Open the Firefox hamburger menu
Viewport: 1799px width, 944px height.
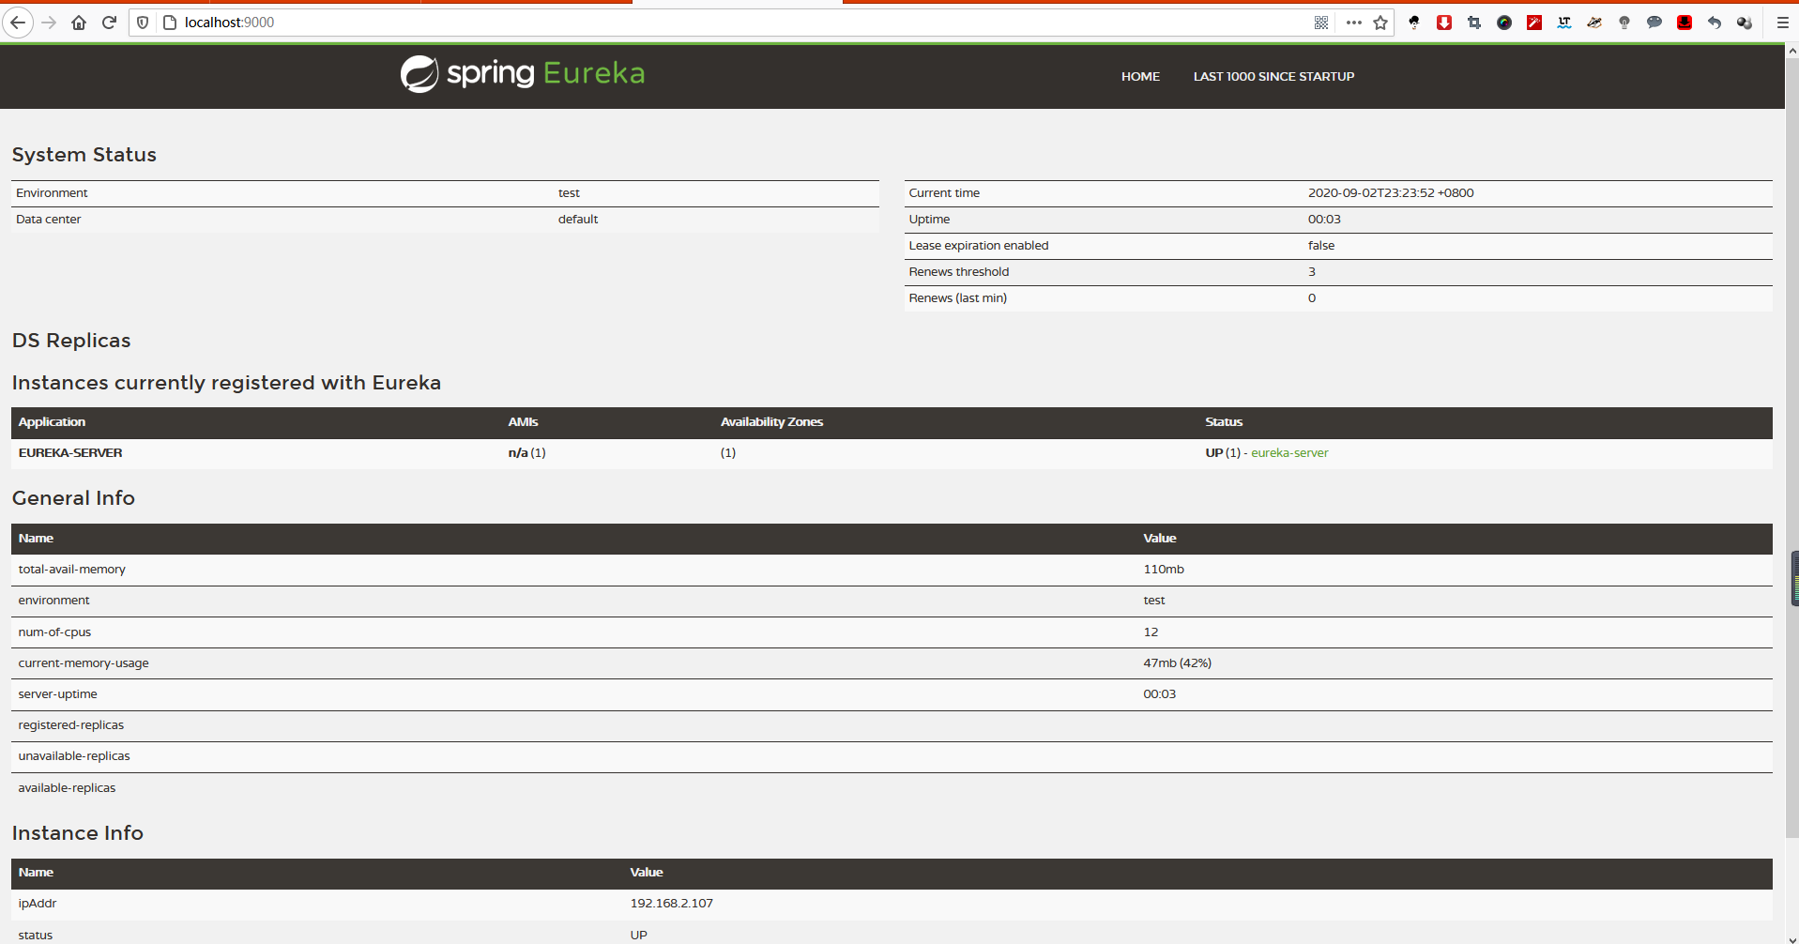coord(1782,23)
